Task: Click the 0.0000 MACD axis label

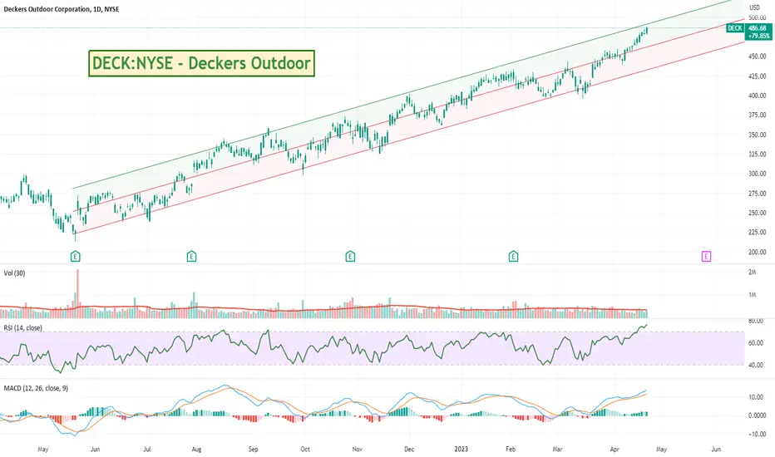Action: [758, 416]
